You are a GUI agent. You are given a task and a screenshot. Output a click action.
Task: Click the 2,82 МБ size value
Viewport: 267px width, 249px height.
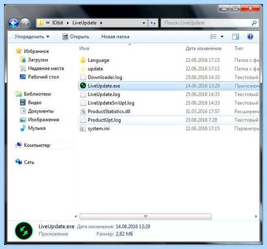(124, 234)
